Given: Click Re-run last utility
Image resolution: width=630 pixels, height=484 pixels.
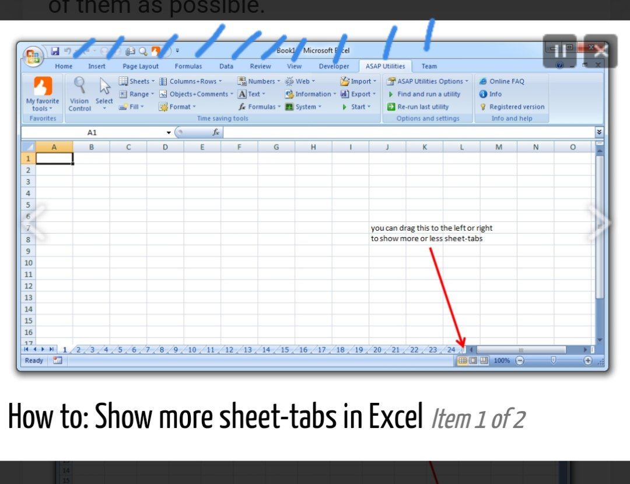Looking at the screenshot, I should tap(418, 107).
